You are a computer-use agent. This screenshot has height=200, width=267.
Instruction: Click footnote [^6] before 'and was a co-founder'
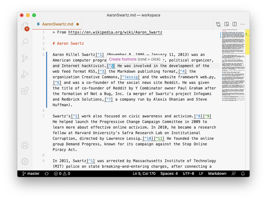57,83
